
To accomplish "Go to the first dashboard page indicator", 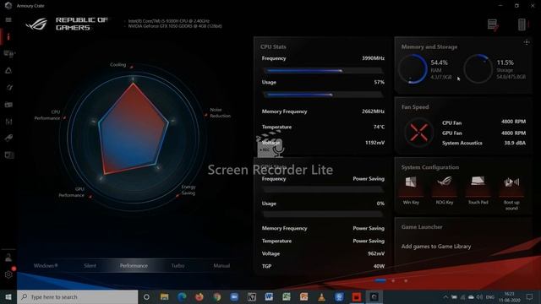I will (x=380, y=280).
